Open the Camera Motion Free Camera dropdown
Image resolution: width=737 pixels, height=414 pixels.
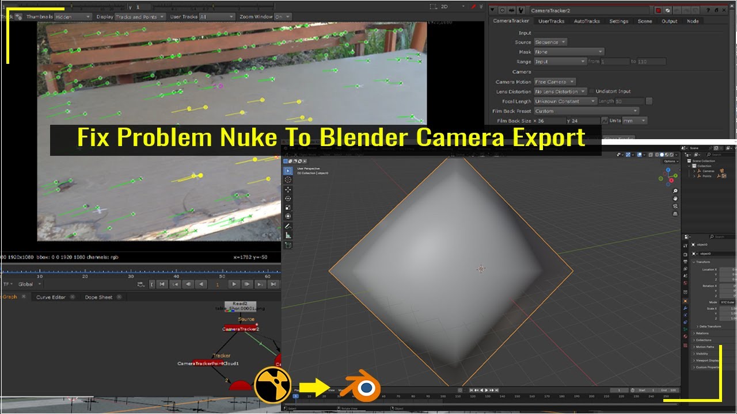(555, 82)
